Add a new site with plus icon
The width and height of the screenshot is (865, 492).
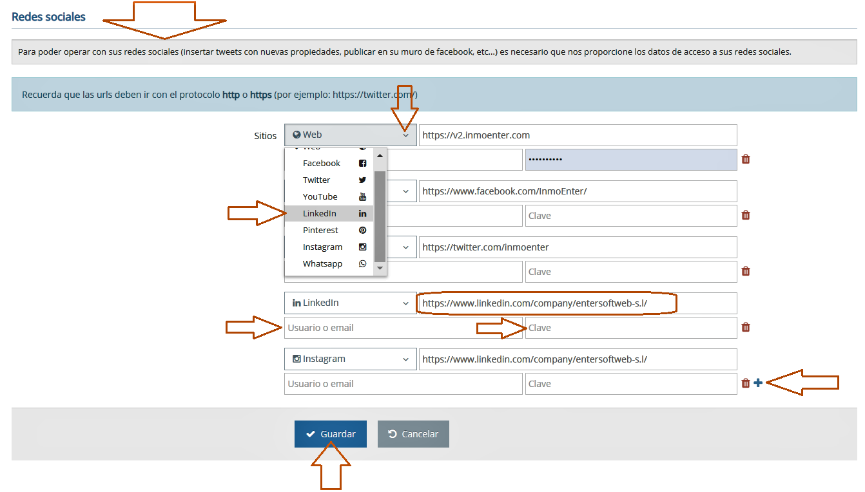pyautogui.click(x=758, y=383)
